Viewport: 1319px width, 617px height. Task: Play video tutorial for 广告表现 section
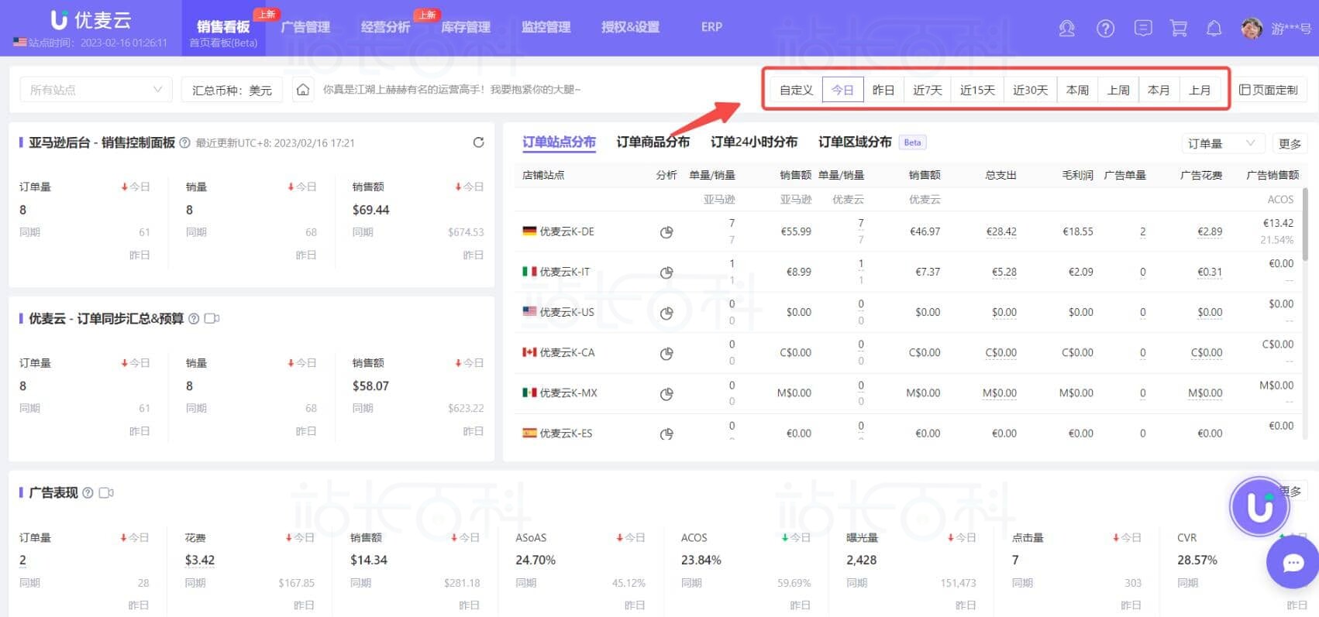tap(106, 493)
